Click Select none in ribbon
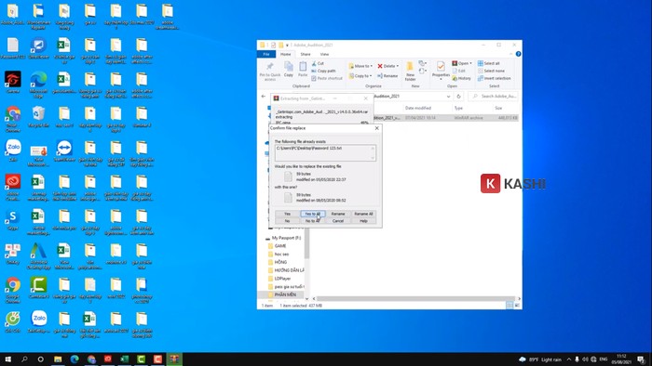 click(x=491, y=71)
